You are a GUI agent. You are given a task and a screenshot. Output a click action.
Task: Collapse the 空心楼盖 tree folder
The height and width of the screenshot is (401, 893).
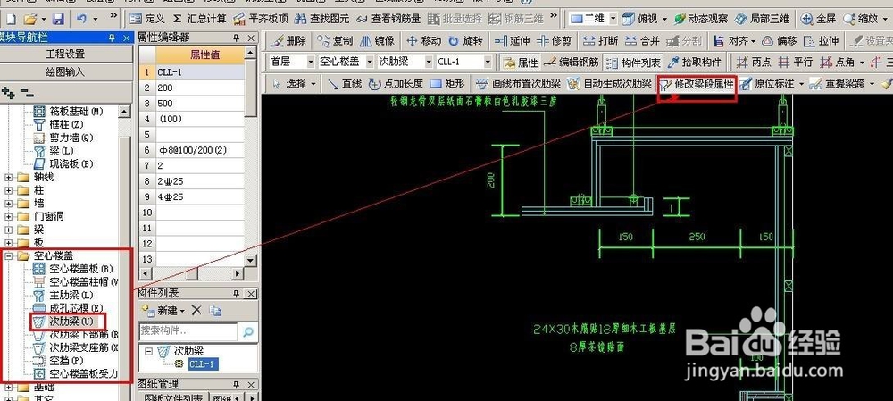[x=9, y=256]
